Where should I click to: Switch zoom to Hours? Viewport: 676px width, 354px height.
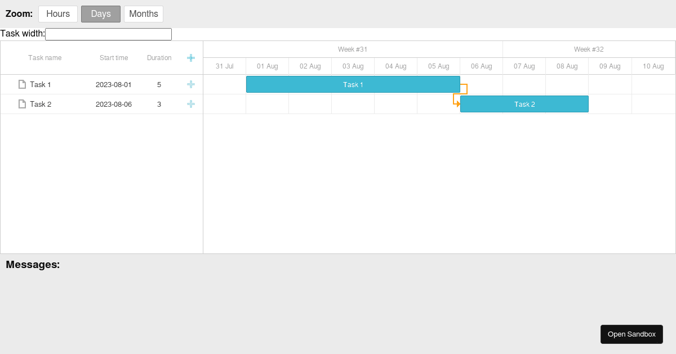57,13
